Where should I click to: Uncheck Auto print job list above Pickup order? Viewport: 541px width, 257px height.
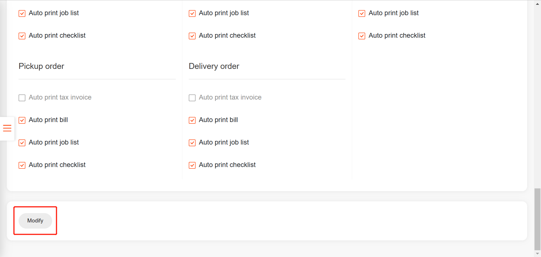(x=22, y=13)
